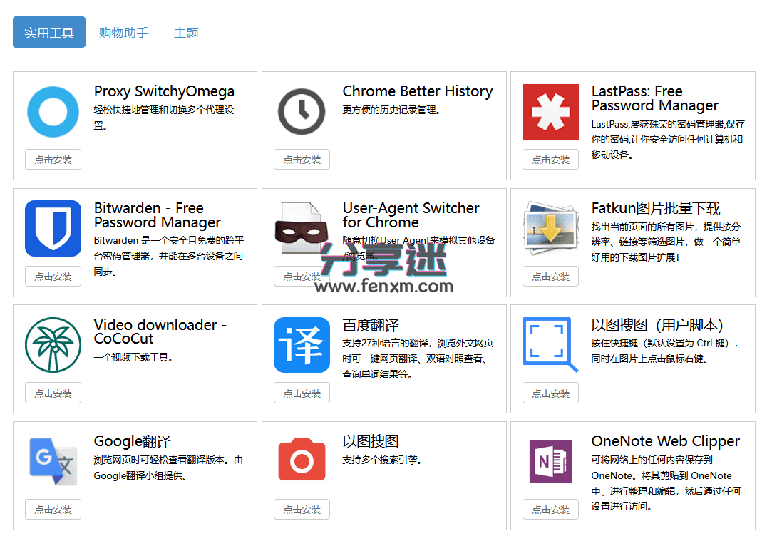This screenshot has height=536, width=767.
Task: Click the User-Agent Switcher mask icon
Action: coord(302,228)
